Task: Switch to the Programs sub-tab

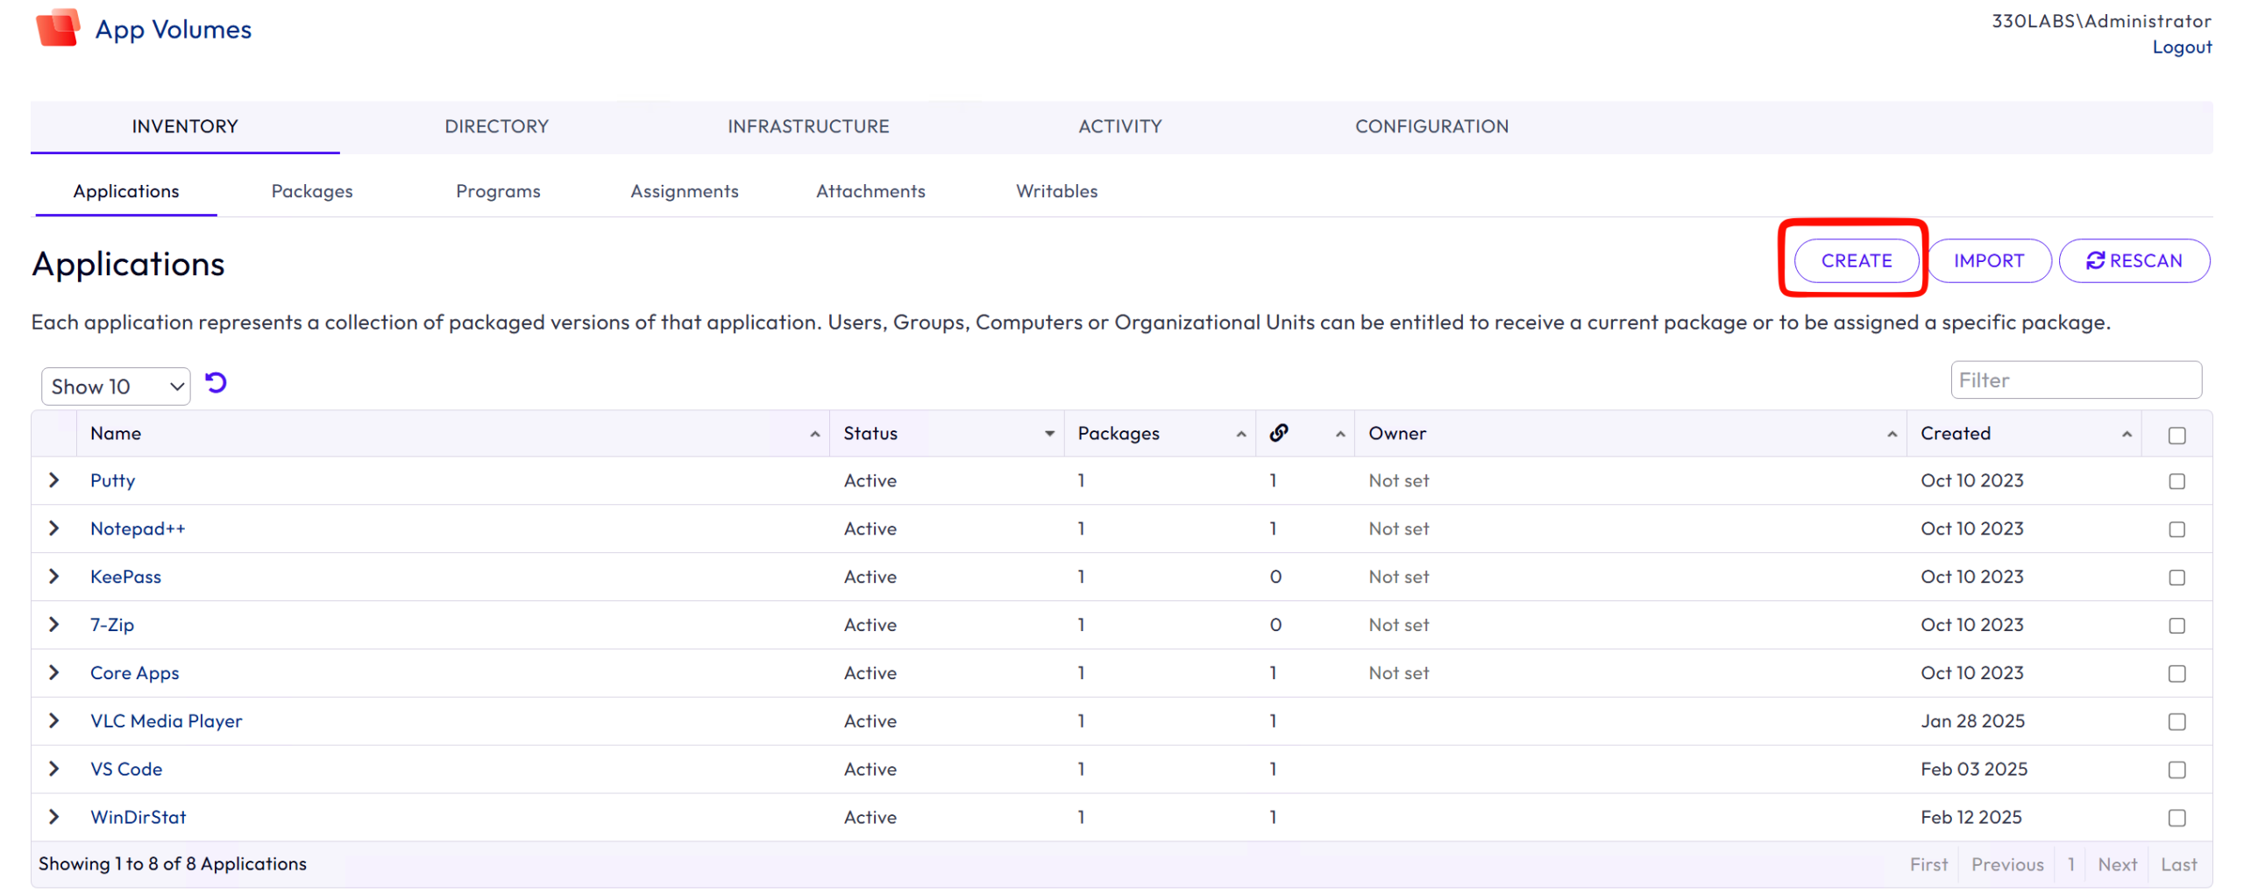Action: coord(498,191)
